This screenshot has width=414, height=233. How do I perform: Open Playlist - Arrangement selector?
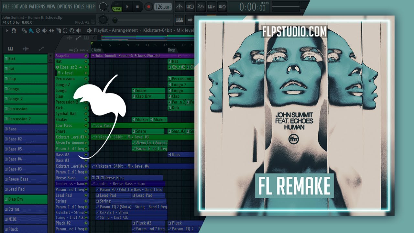[116, 30]
